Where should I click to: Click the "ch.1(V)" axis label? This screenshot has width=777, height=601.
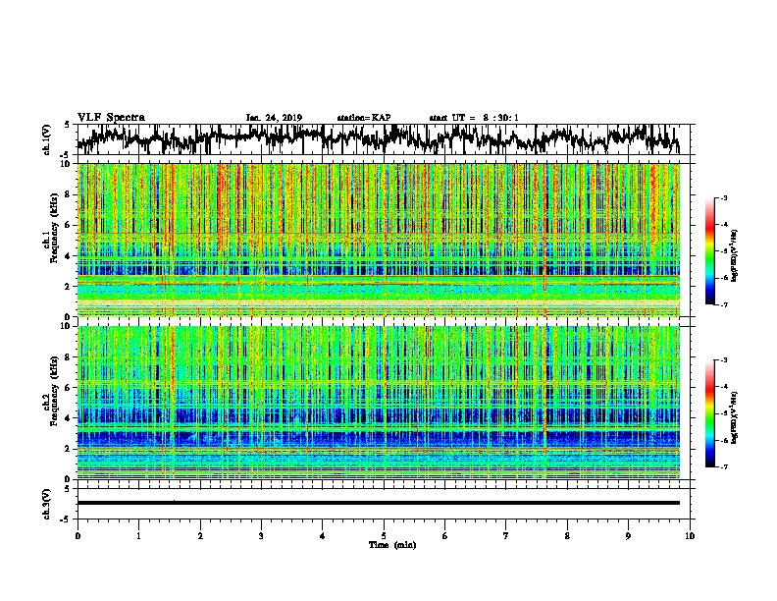[47, 139]
